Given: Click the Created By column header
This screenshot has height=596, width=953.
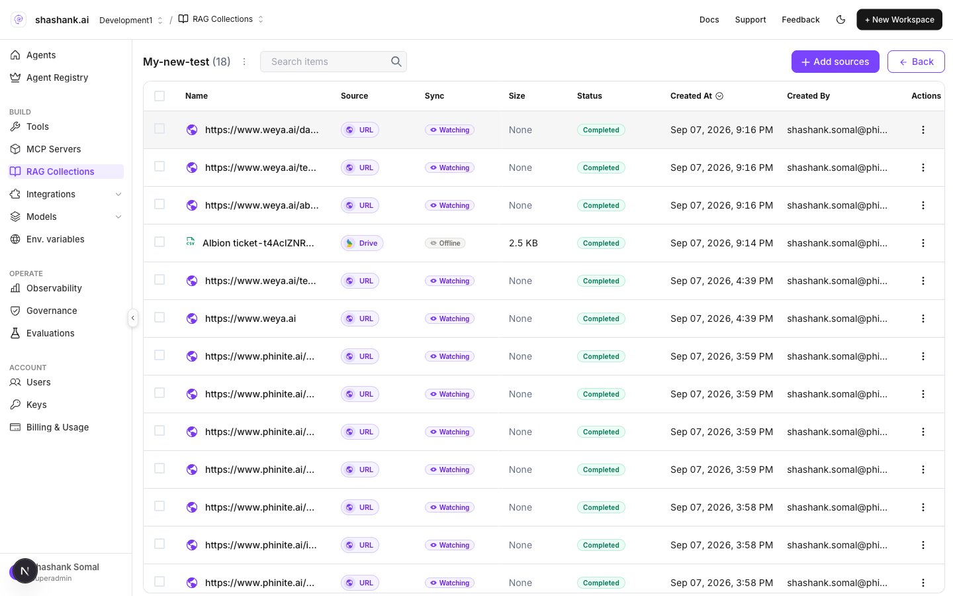Looking at the screenshot, I should [x=808, y=96].
